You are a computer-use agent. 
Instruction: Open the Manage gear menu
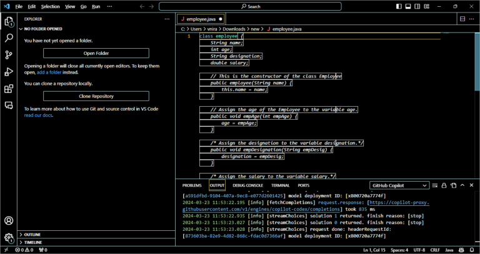point(9,238)
